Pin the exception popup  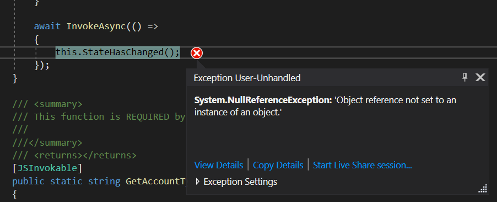point(464,77)
